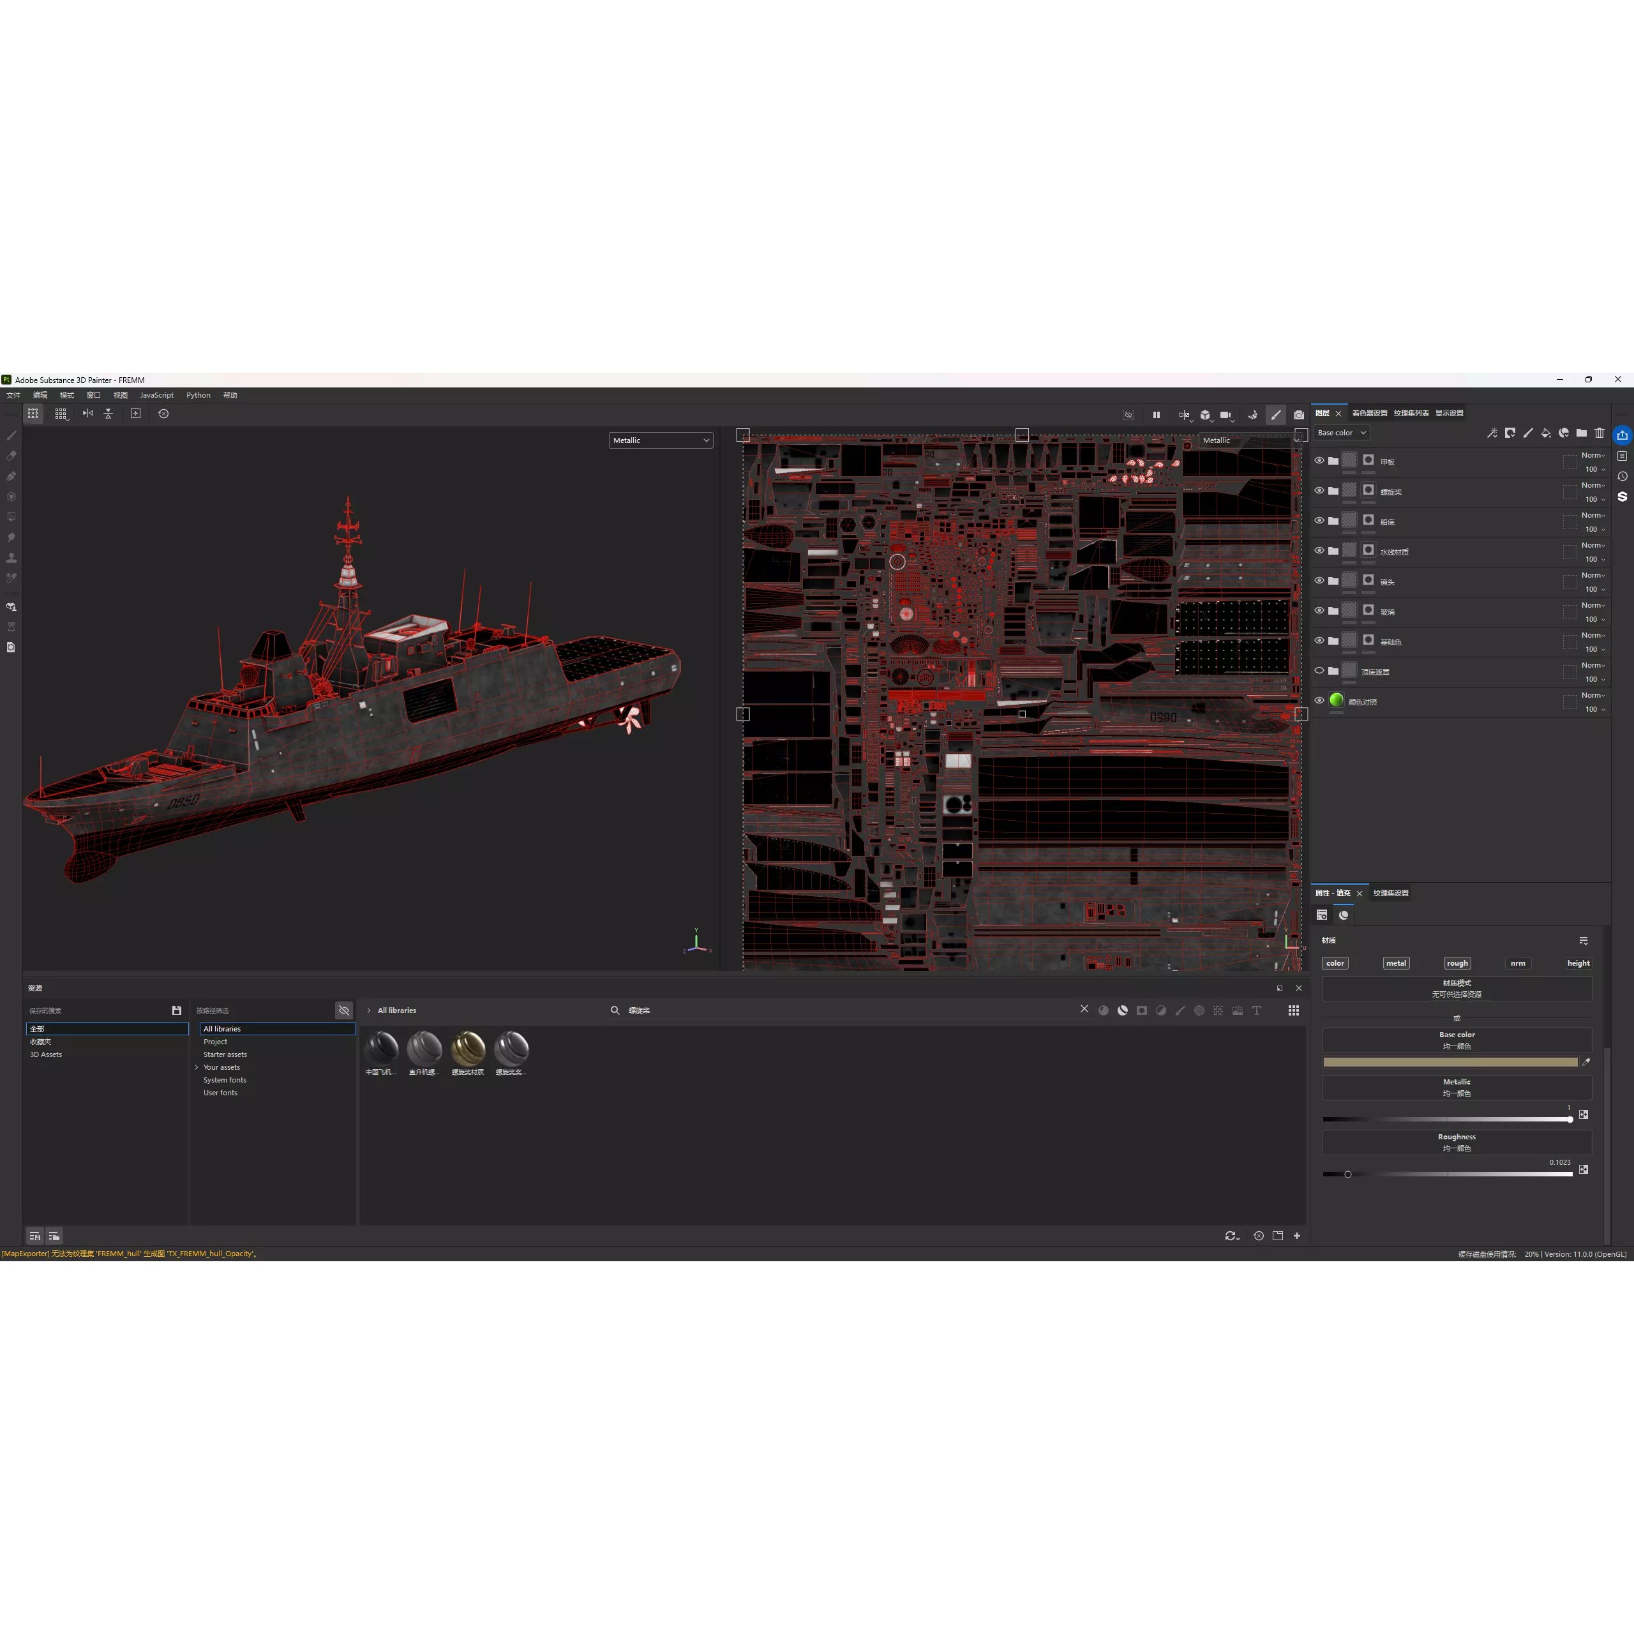Image resolution: width=1634 pixels, height=1634 pixels.
Task: Delete the selected layer via the trash icon
Action: click(1600, 433)
